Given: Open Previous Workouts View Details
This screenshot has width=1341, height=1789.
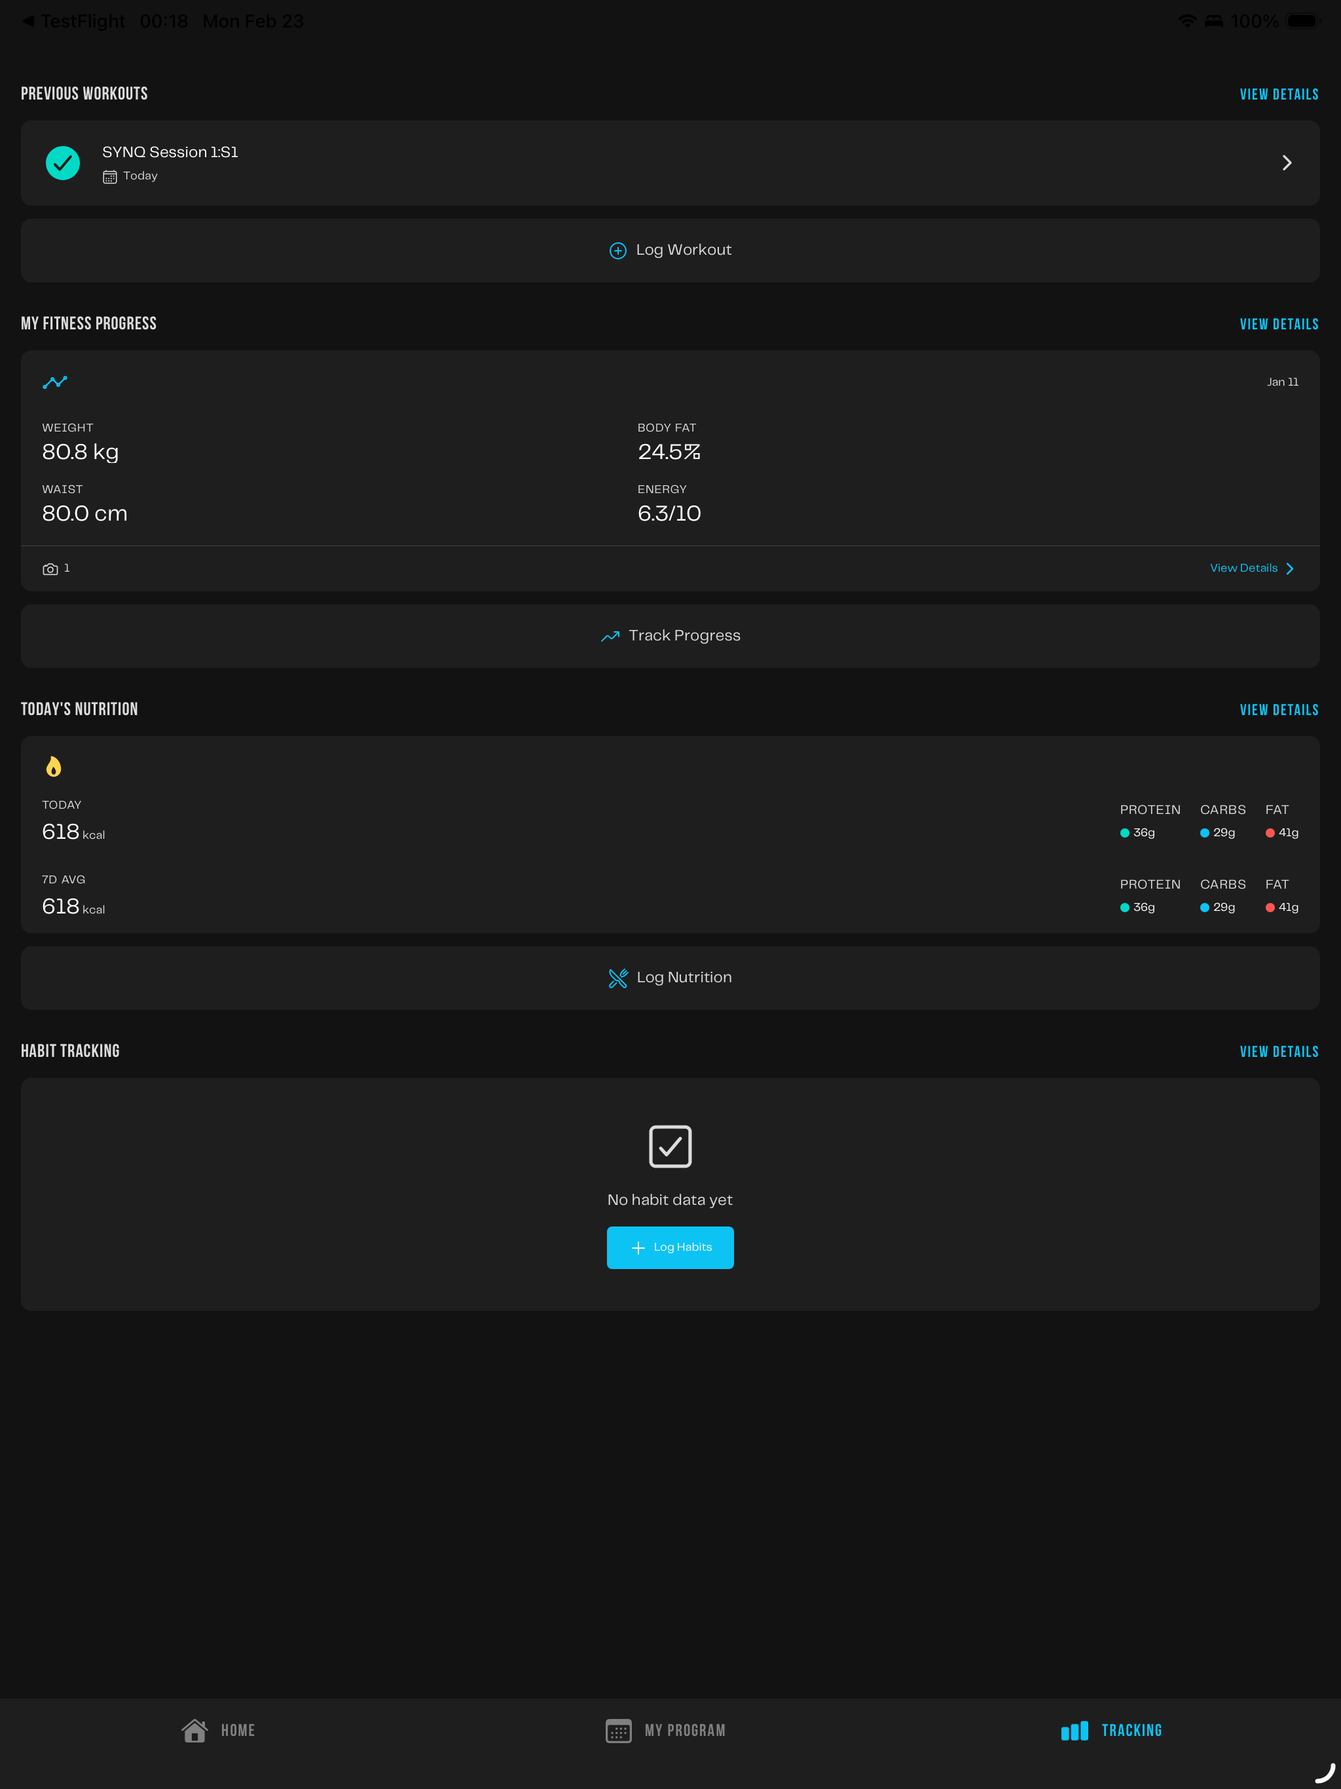Looking at the screenshot, I should (x=1279, y=95).
